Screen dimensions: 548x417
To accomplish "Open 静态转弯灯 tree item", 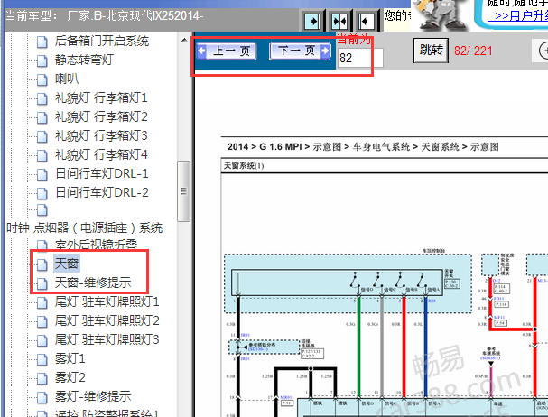I will pyautogui.click(x=84, y=60).
